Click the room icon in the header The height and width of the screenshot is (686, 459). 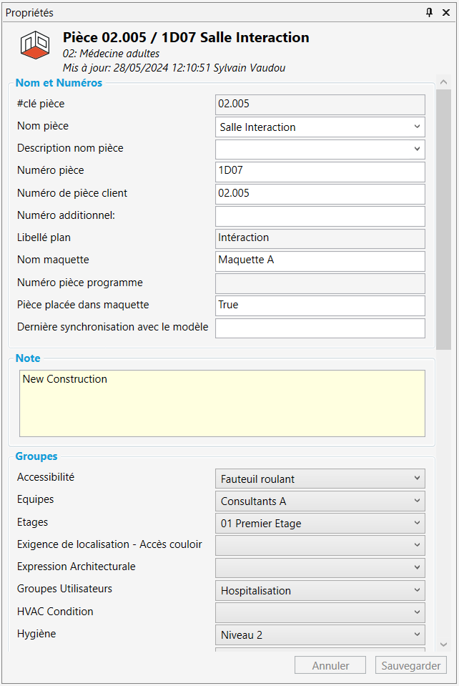pyautogui.click(x=34, y=44)
